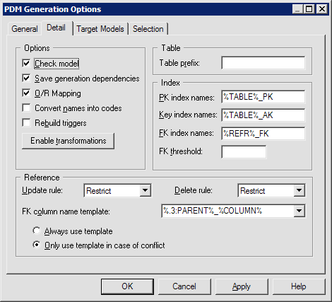332x302 pixels.
Task: Click the Enable transformations button
Action: 68,141
